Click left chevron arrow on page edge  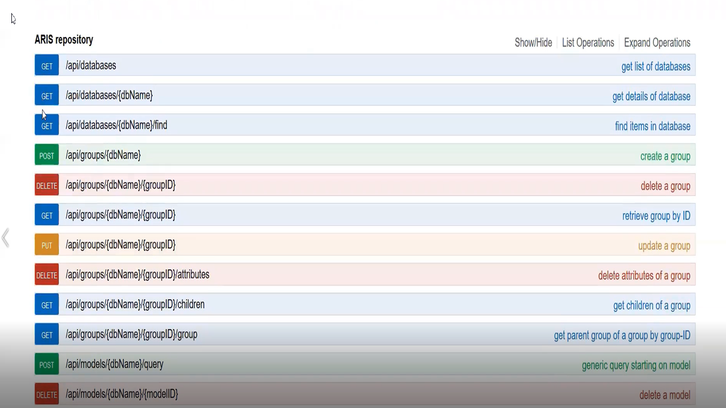pyautogui.click(x=6, y=238)
